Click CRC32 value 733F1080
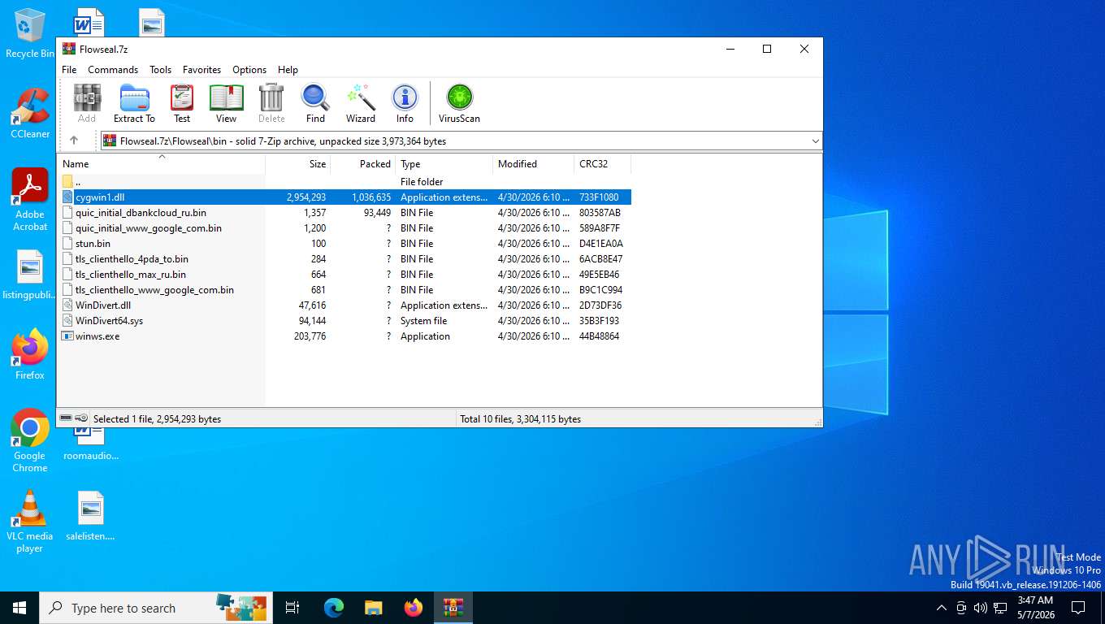1105x624 pixels. [x=599, y=197]
